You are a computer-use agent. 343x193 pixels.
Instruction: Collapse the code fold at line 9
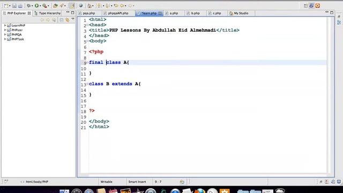[x=87, y=62]
